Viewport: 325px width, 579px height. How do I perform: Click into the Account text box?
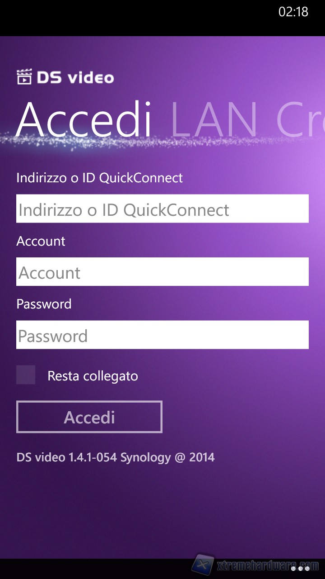(162, 271)
